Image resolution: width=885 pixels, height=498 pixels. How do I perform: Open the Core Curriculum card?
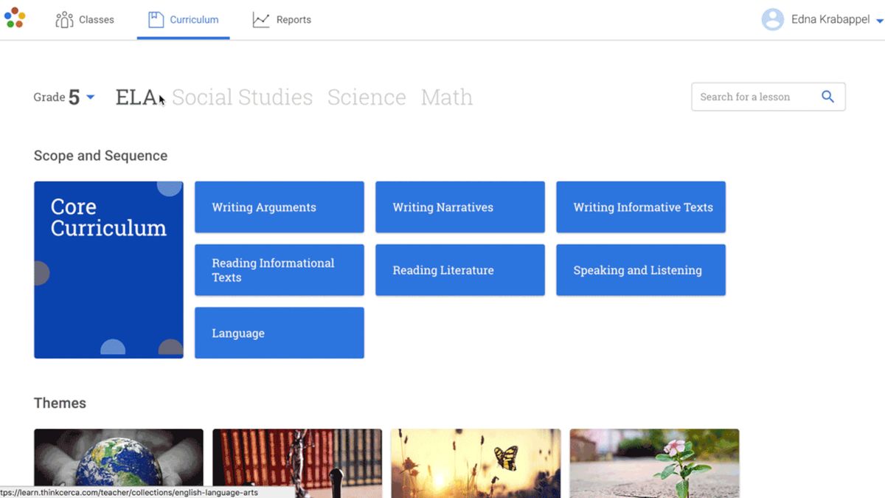tap(108, 270)
